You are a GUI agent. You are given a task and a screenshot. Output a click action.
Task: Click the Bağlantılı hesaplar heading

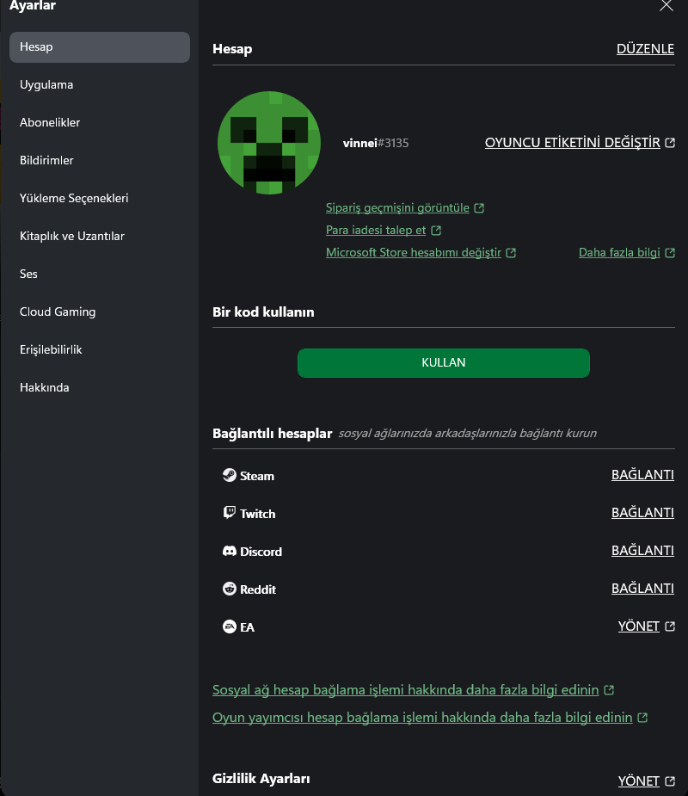click(x=272, y=434)
